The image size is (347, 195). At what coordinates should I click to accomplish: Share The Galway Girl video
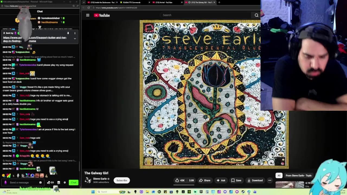pyautogui.click(x=205, y=180)
